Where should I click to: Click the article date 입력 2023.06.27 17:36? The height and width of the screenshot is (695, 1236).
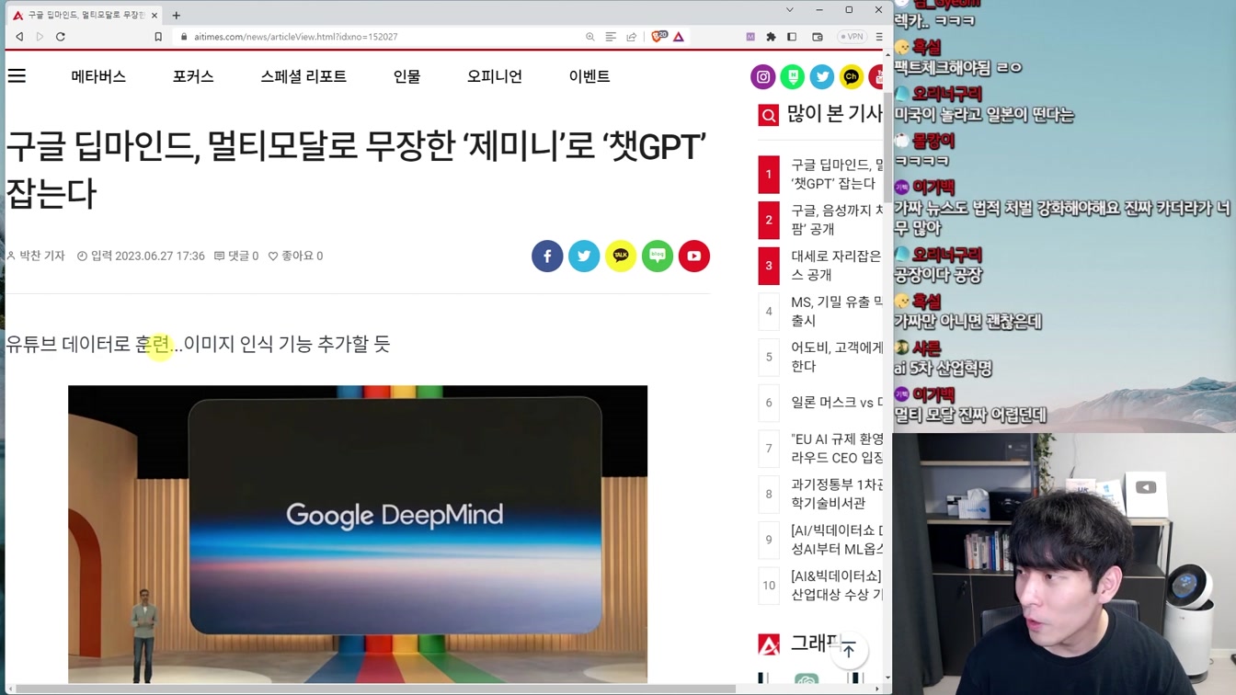[x=141, y=256]
